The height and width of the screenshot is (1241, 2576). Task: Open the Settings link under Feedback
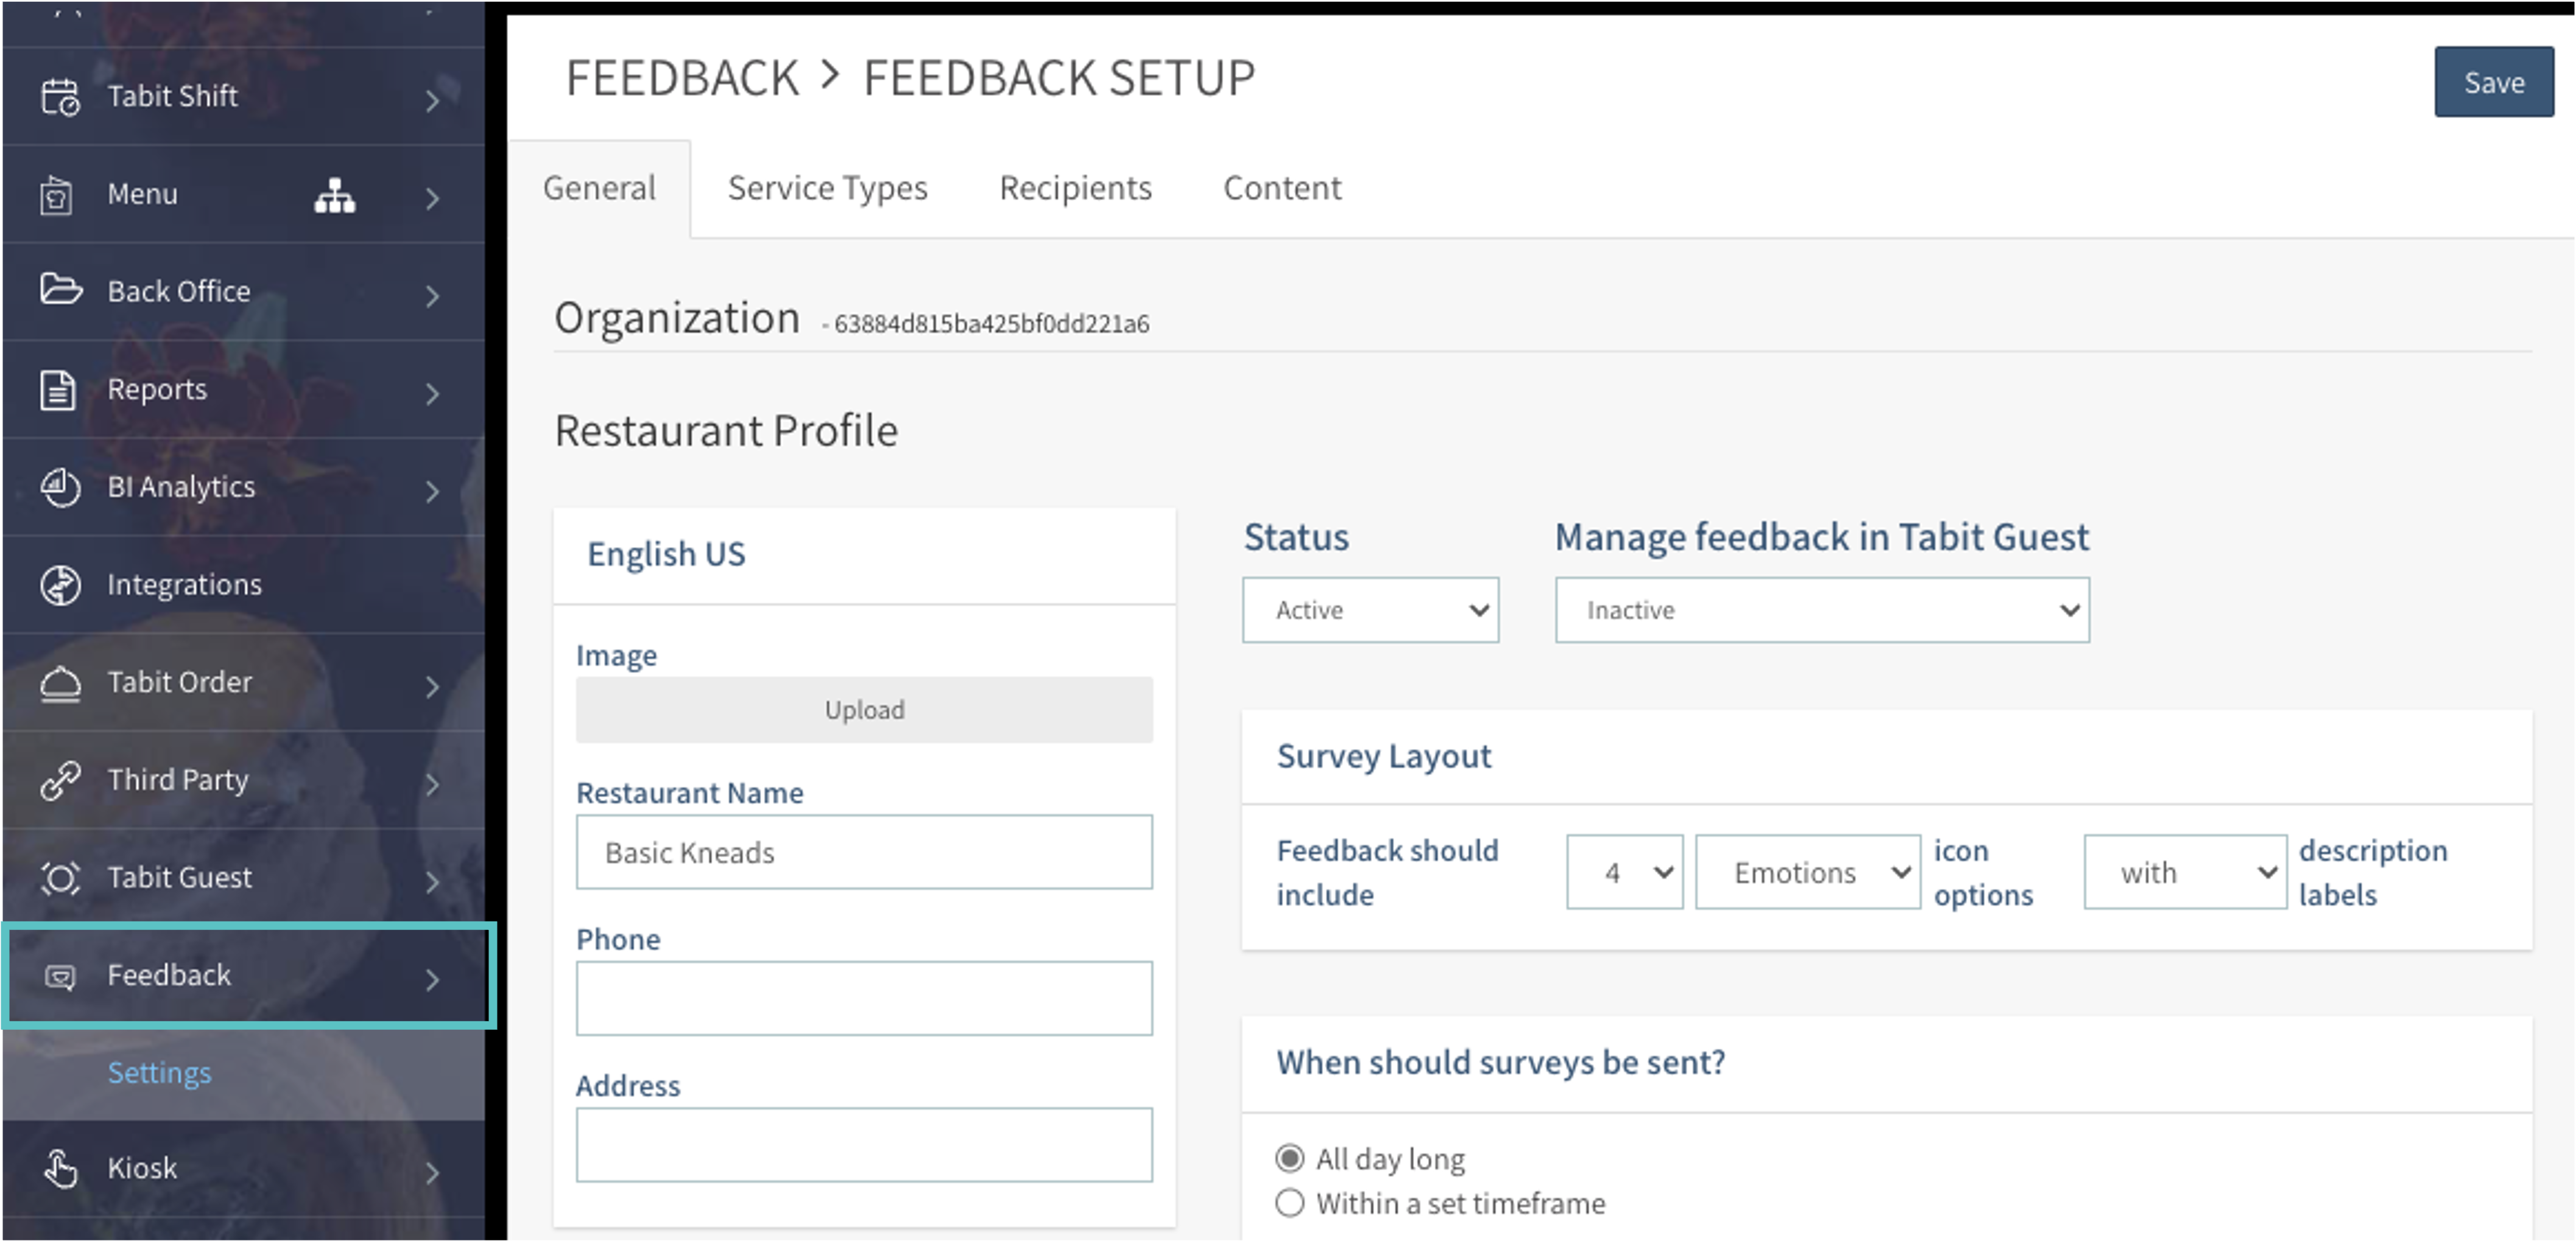pyautogui.click(x=159, y=1072)
